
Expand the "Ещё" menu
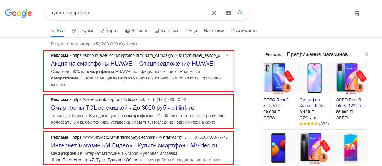point(191,31)
